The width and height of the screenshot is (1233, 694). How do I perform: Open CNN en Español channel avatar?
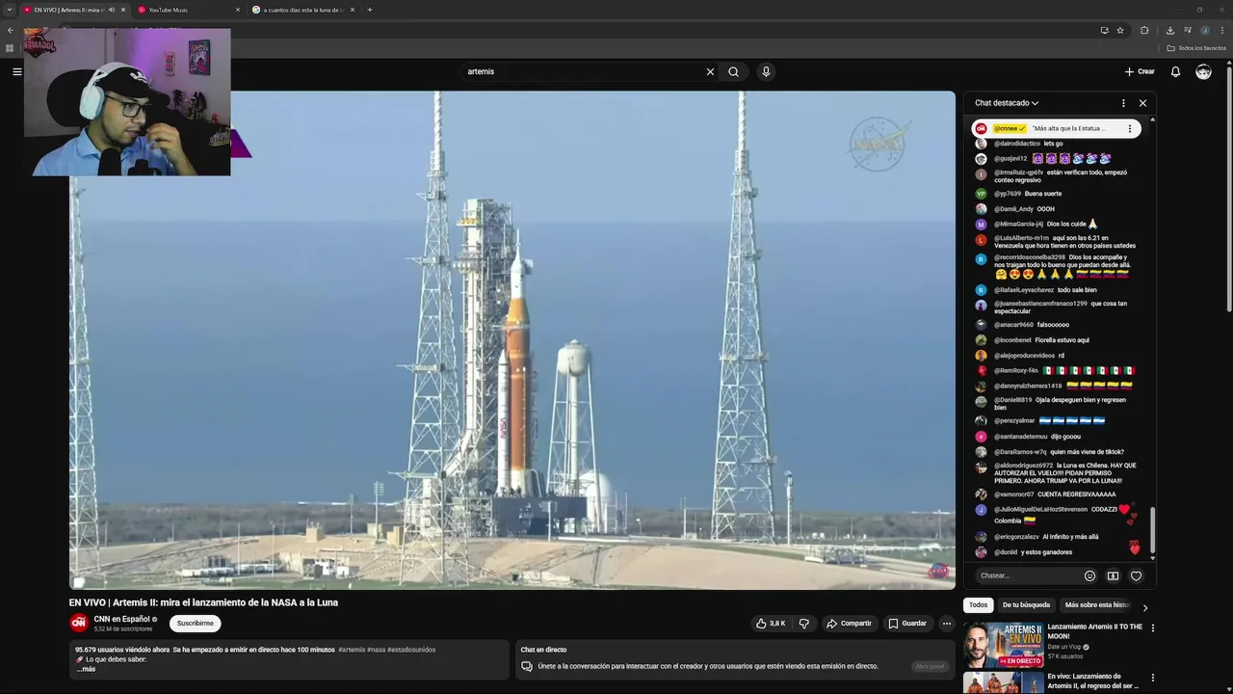(x=78, y=623)
